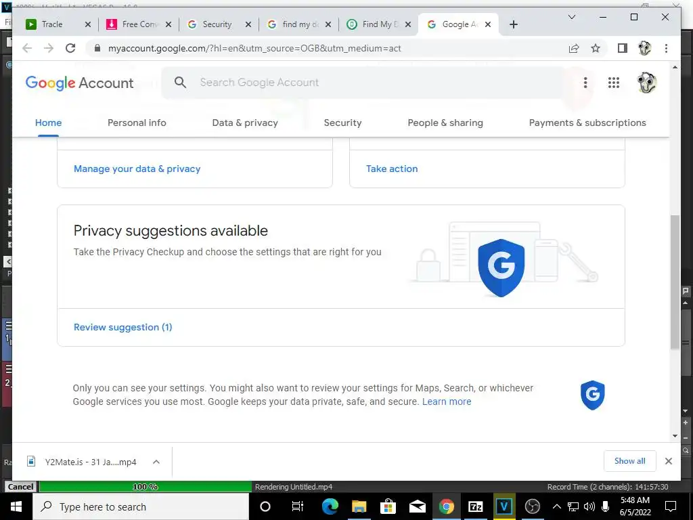Viewport: 693px width, 520px height.
Task: Close the Free Conv browser tab
Action: tap(169, 24)
